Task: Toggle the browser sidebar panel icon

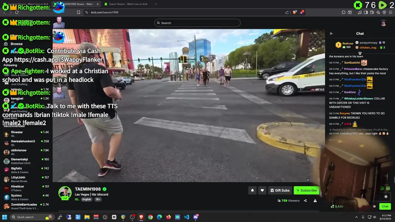Action: click(x=366, y=12)
